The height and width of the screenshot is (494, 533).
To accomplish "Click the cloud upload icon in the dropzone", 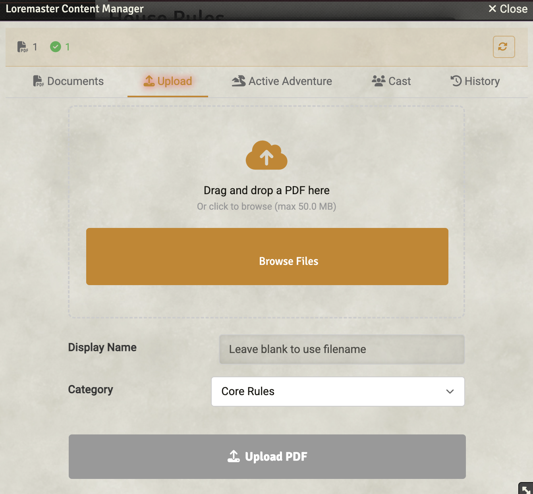I will (266, 156).
